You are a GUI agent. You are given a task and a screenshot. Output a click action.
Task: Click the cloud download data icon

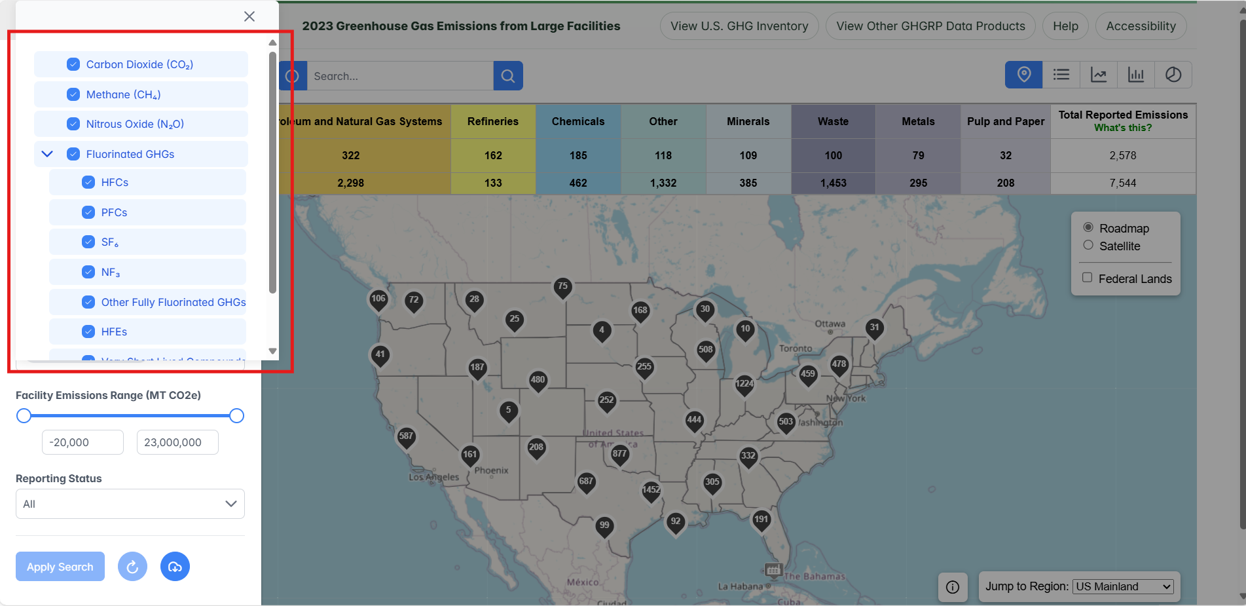(175, 566)
